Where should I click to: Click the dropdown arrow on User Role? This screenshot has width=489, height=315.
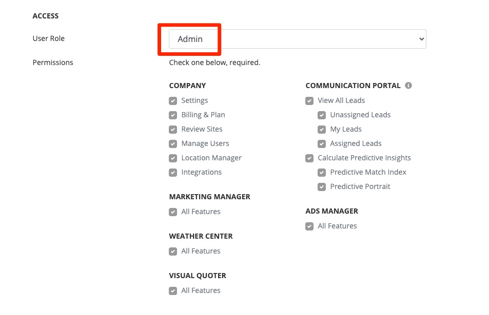point(421,39)
